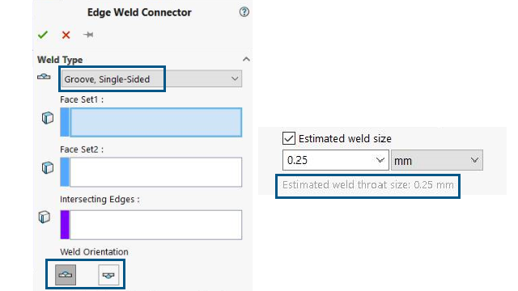The height and width of the screenshot is (291, 518).
Task: Open the mm units dropdown
Action: tap(437, 160)
